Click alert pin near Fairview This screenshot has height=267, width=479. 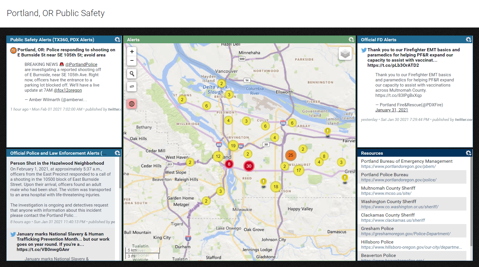(x=328, y=132)
